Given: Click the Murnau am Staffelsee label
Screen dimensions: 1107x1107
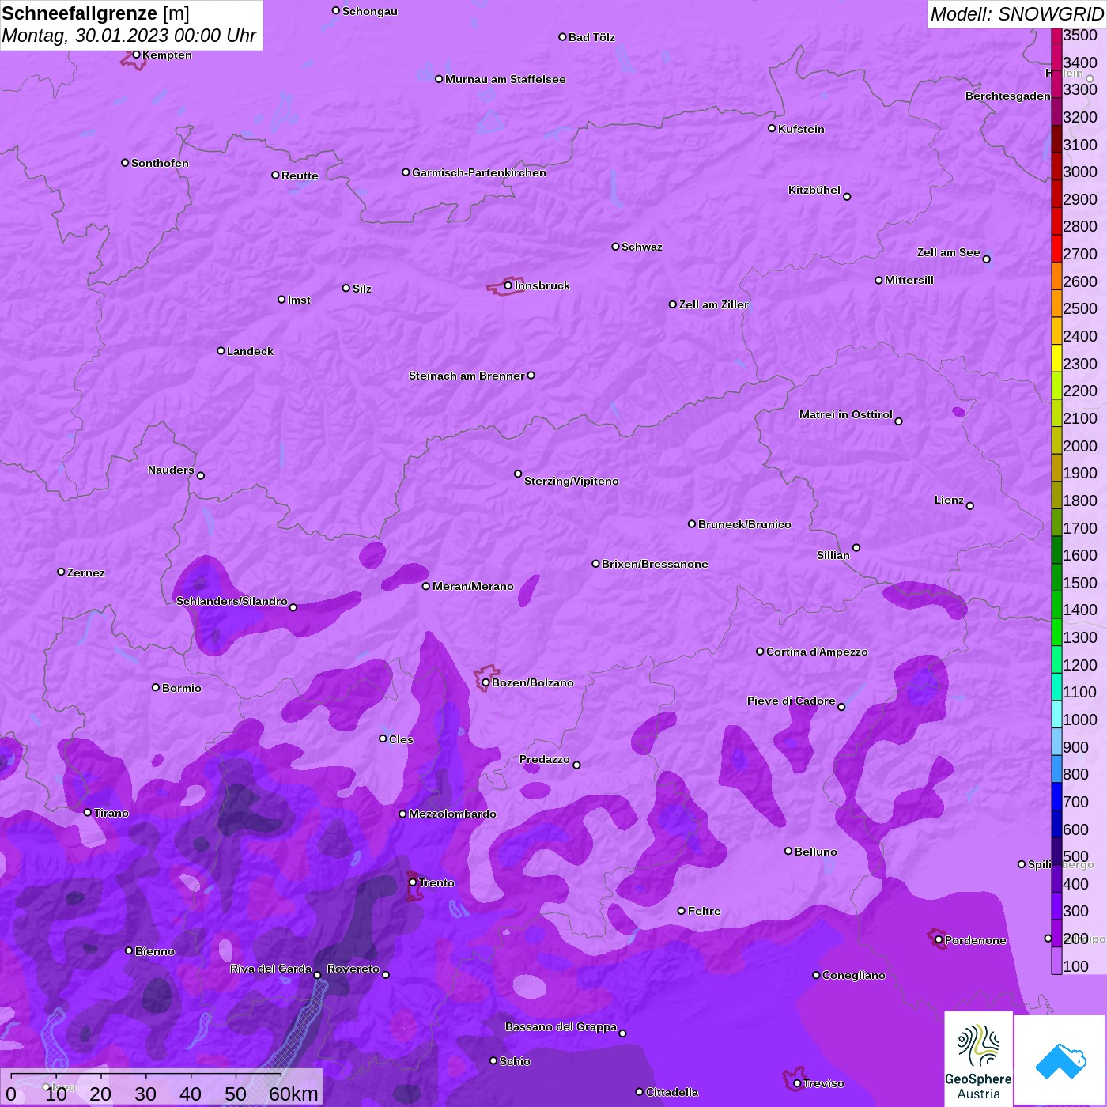Looking at the screenshot, I should pos(505,79).
